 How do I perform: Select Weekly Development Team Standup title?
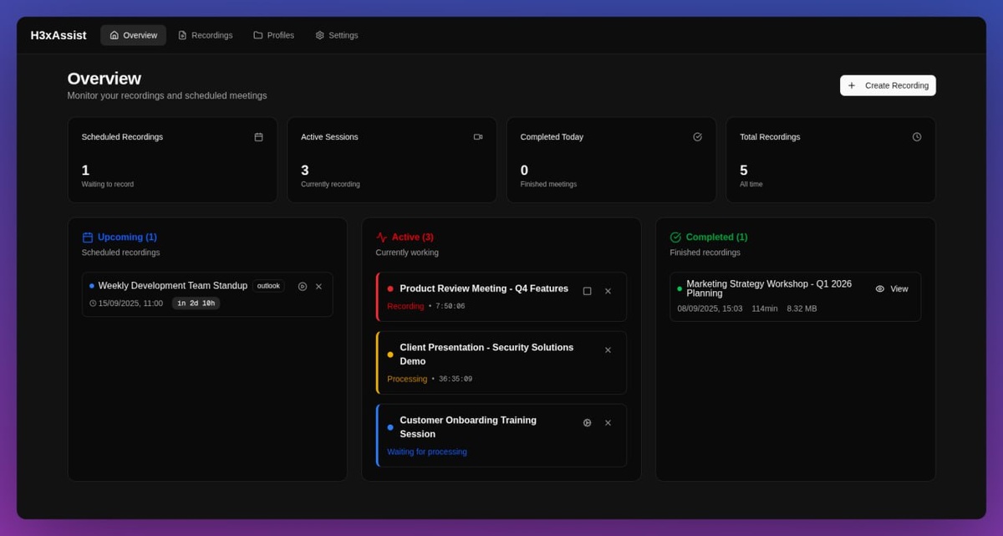[x=173, y=286]
